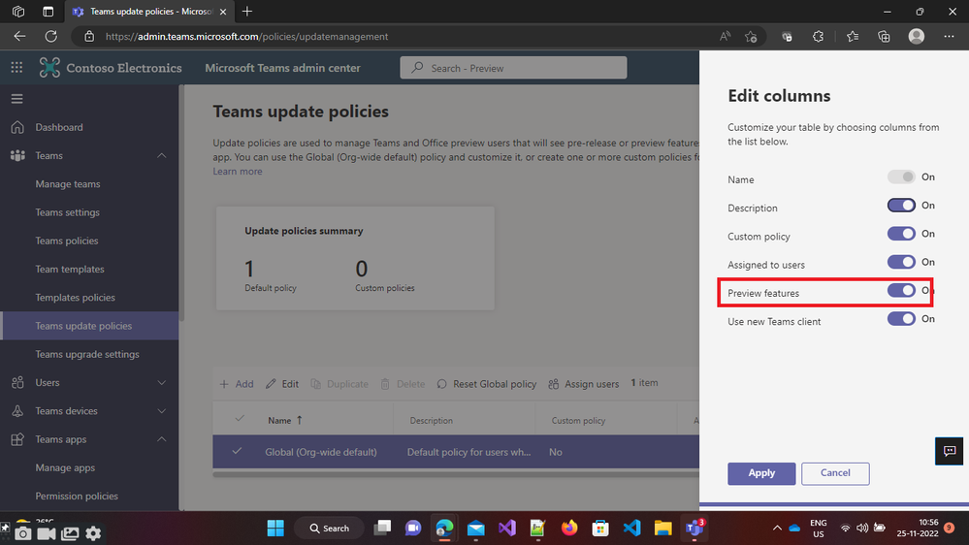The image size is (969, 545).
Task: Click the Edit policy button
Action: [282, 384]
